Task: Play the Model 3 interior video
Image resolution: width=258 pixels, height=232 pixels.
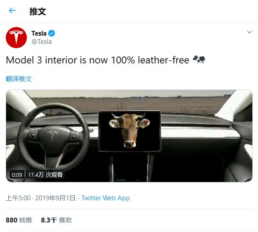Action: click(x=129, y=136)
